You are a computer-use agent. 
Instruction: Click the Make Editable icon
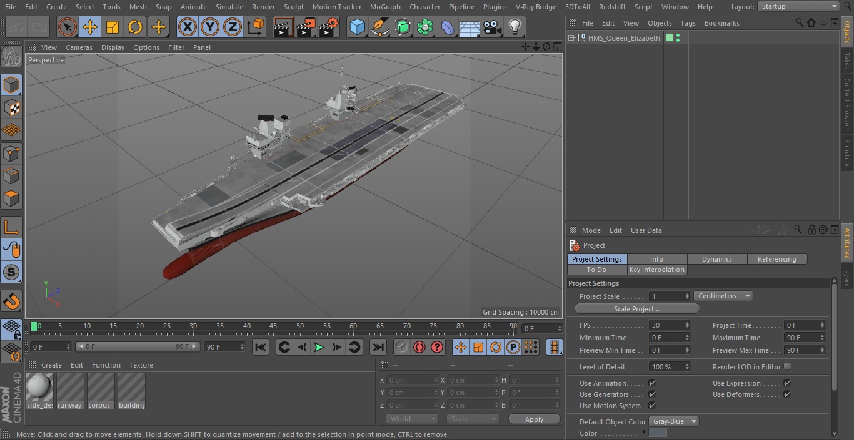(11, 57)
